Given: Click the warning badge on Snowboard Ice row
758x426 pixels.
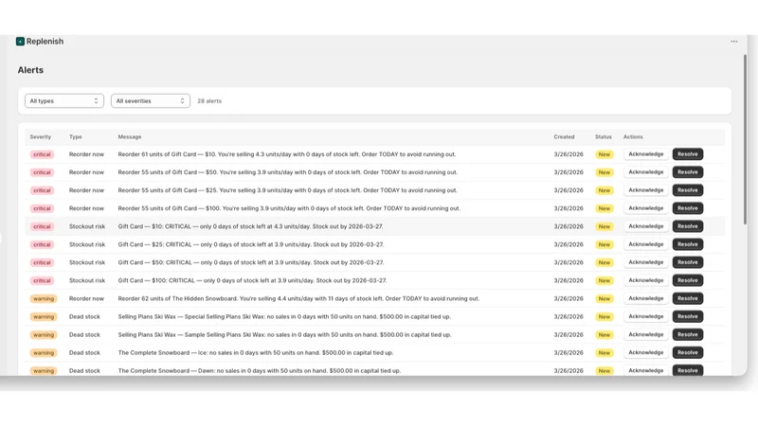Looking at the screenshot, I should tap(44, 353).
